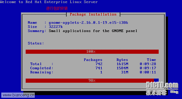
Task: Click the 'Remaining:' row label
Action: 42,72
